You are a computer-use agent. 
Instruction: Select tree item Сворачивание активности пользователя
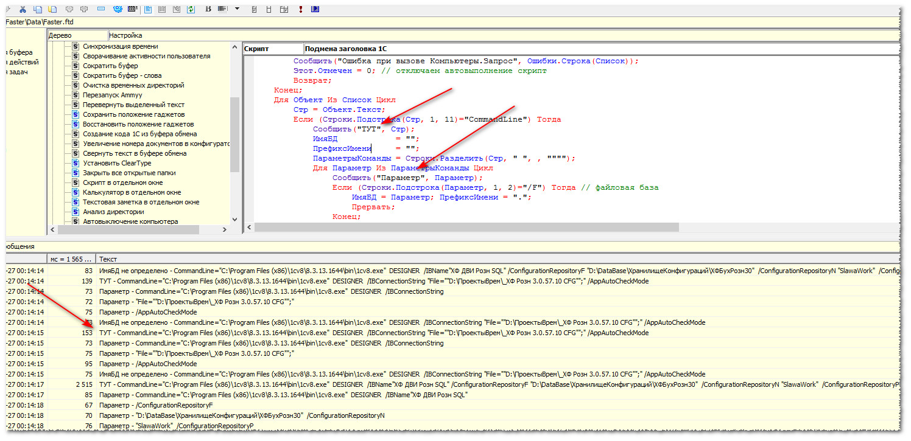point(146,56)
